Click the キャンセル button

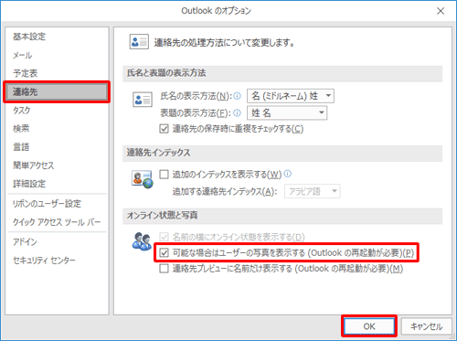(426, 326)
